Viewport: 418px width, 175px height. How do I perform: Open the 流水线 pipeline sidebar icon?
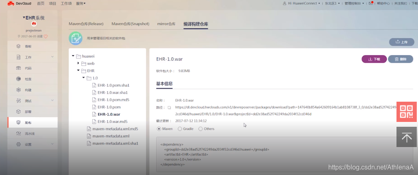[x=18, y=134]
